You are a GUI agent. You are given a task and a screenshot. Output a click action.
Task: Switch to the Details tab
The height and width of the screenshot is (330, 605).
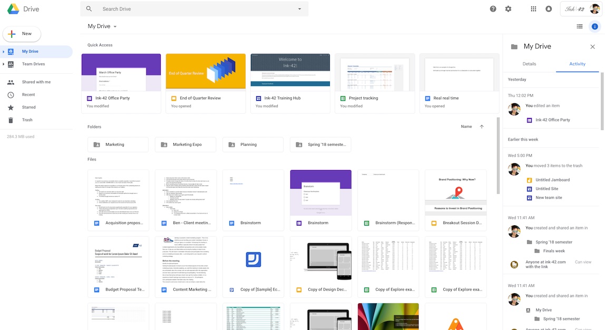(529, 64)
